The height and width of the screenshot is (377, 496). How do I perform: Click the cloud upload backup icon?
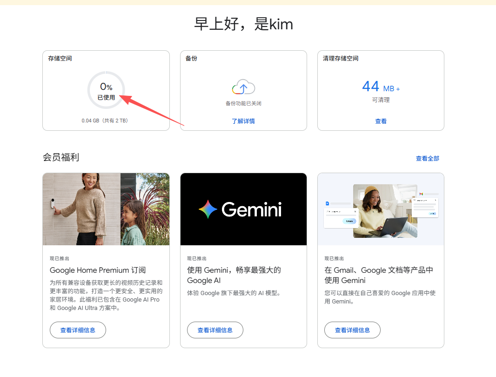point(243,88)
